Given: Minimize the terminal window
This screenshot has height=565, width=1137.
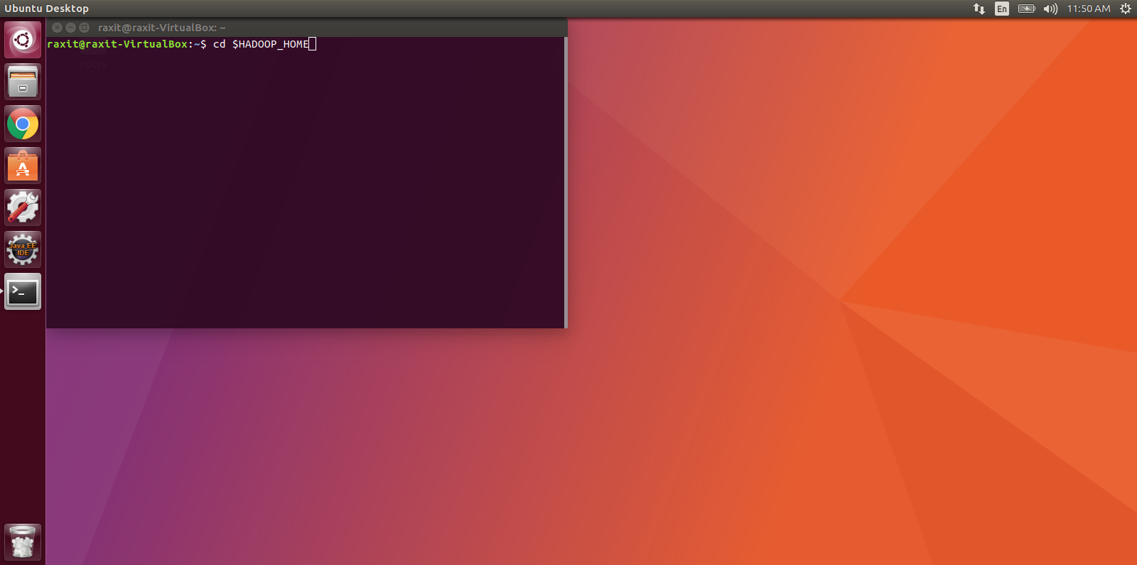Looking at the screenshot, I should coord(70,27).
